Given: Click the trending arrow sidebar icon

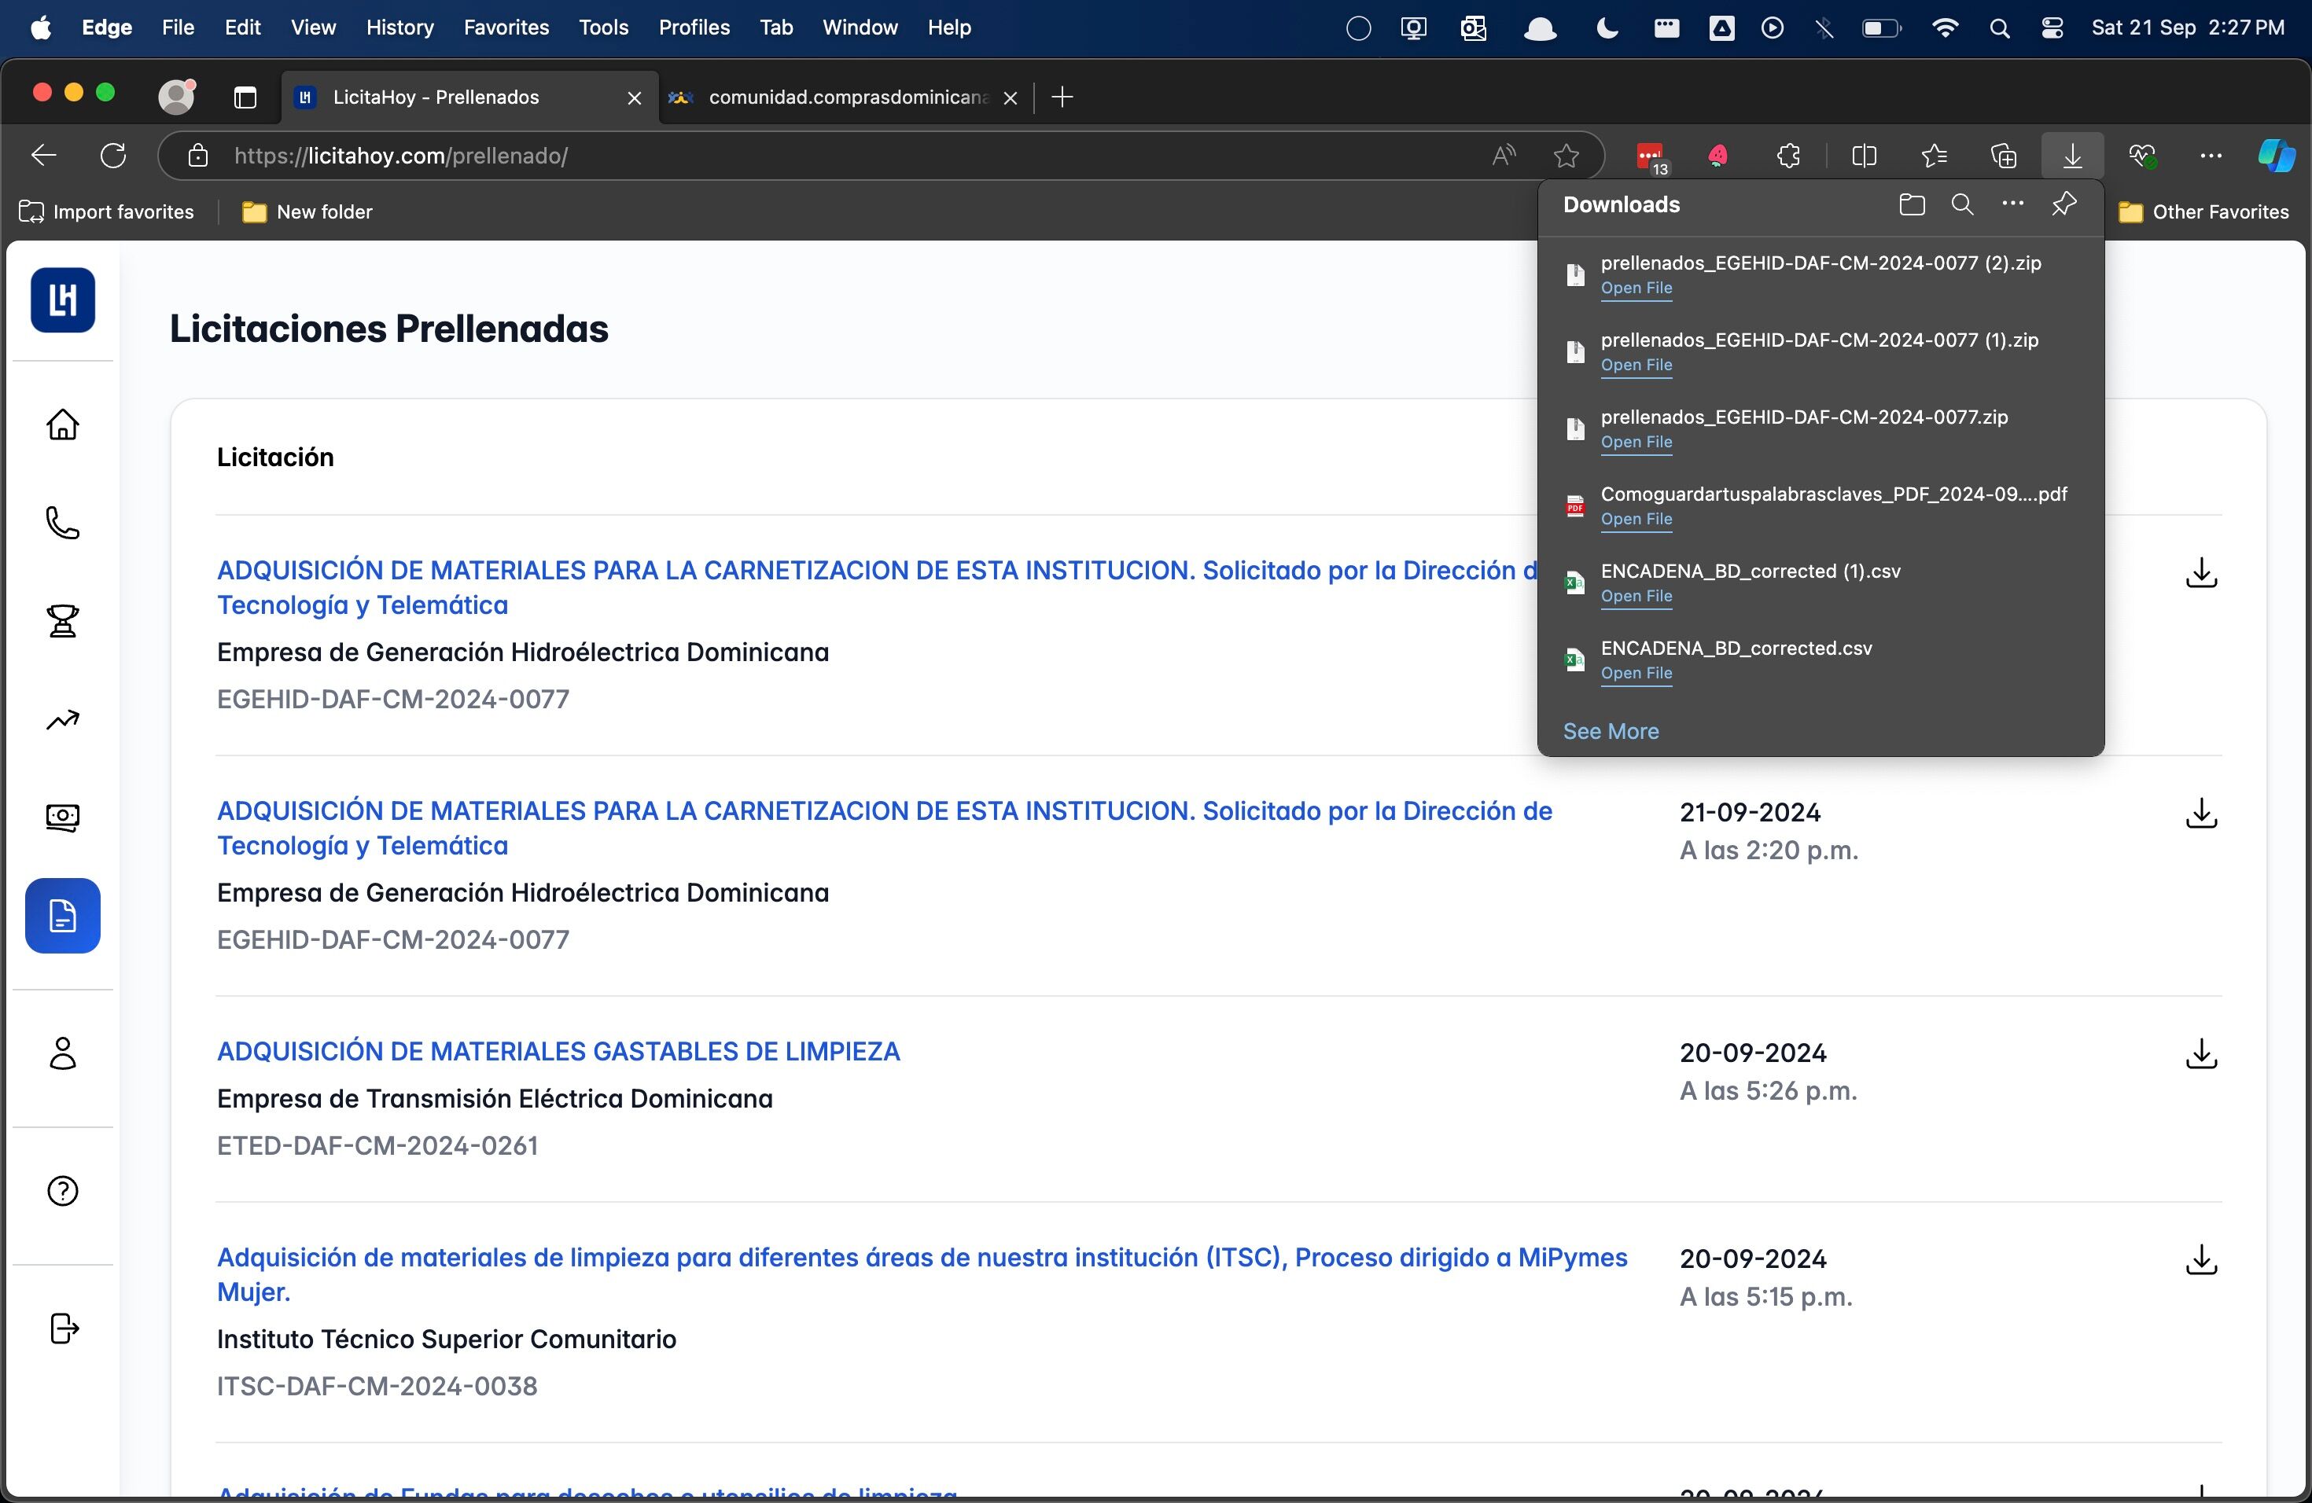Looking at the screenshot, I should (62, 720).
